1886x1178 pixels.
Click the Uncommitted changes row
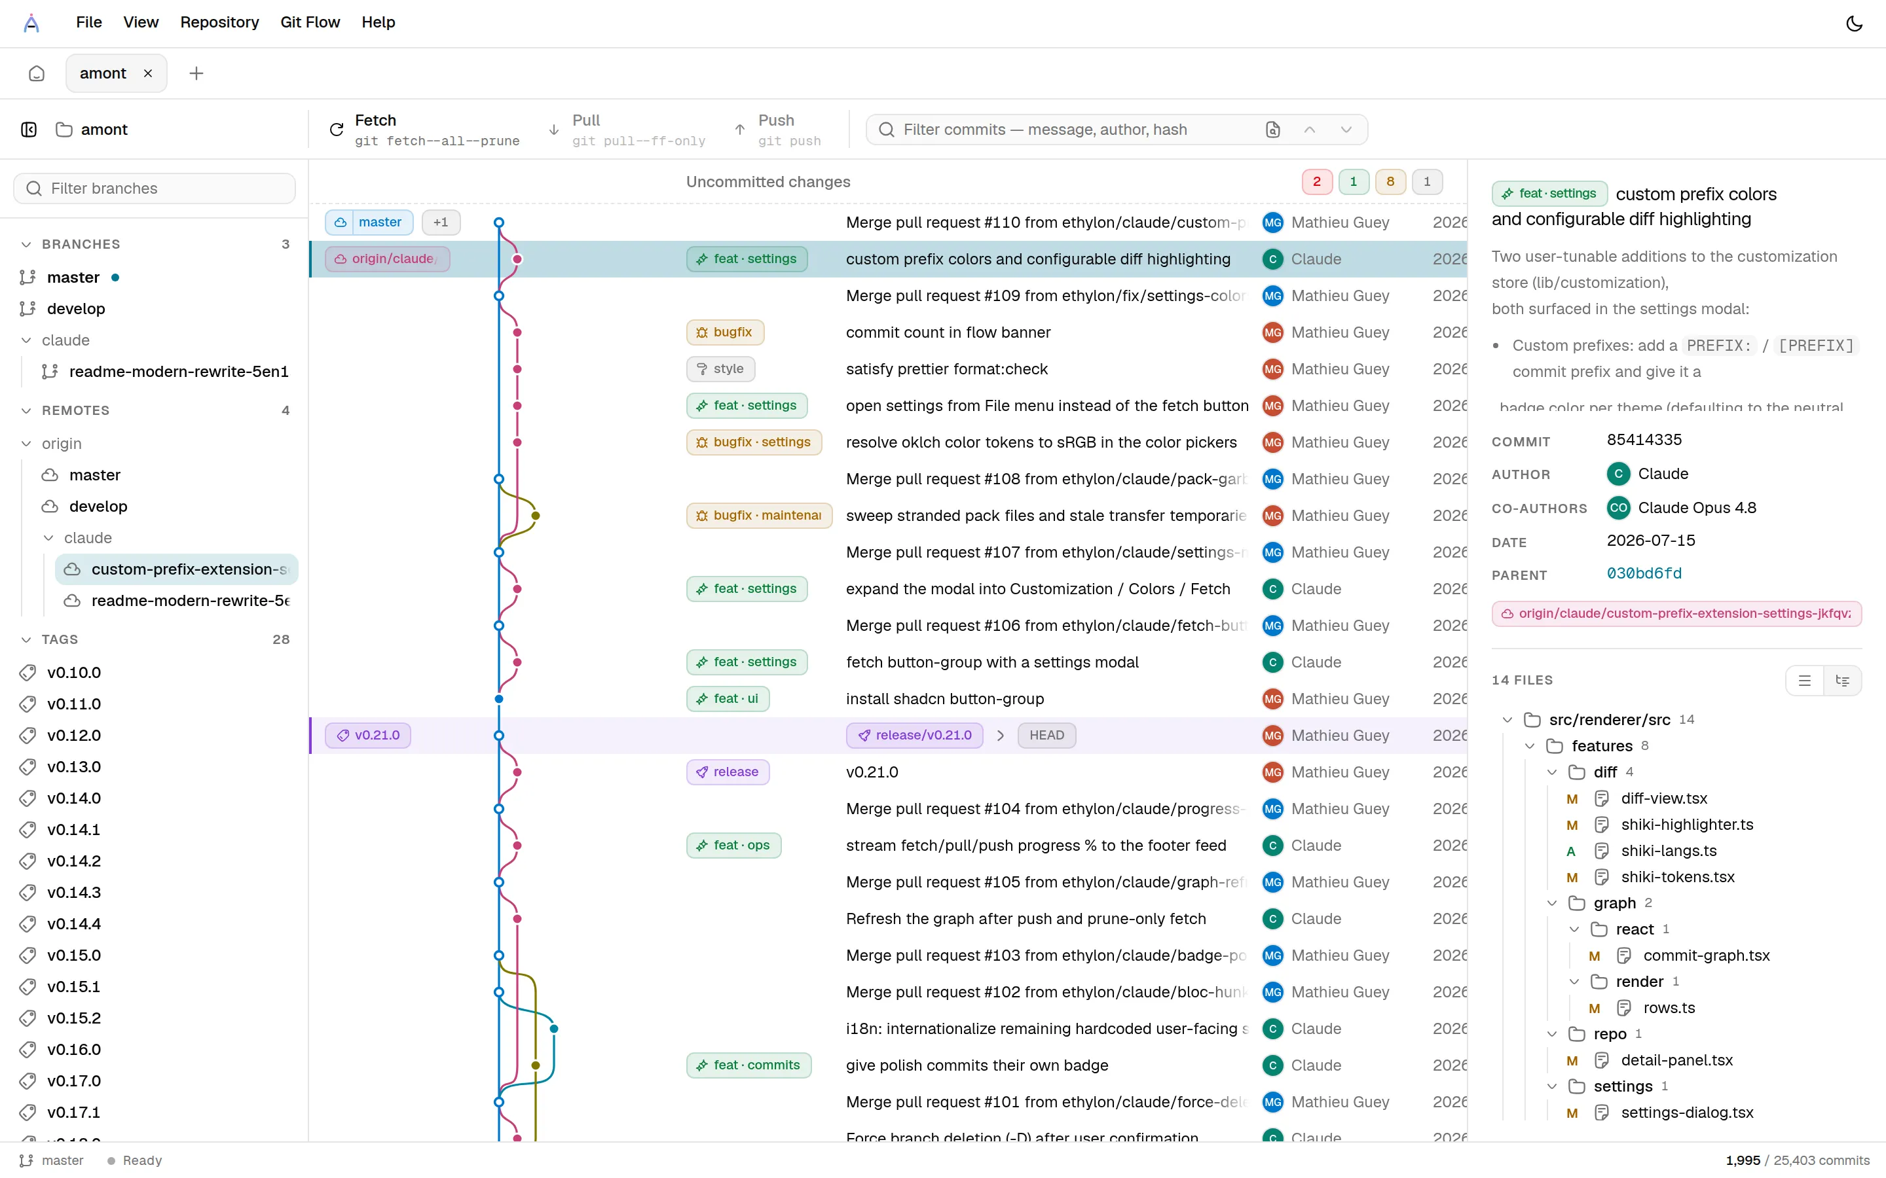tap(888, 181)
